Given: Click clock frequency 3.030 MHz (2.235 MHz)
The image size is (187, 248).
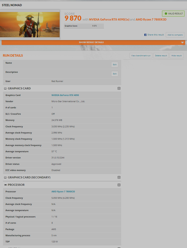Looking at the screenshot, I should coord(63,126).
